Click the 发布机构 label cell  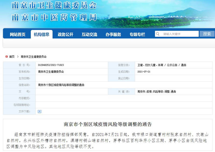click(19, 72)
